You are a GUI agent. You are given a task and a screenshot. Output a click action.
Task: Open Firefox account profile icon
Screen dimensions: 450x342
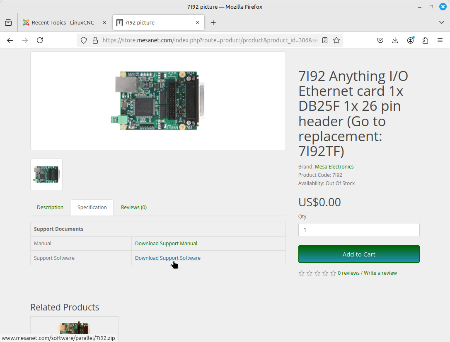410,40
